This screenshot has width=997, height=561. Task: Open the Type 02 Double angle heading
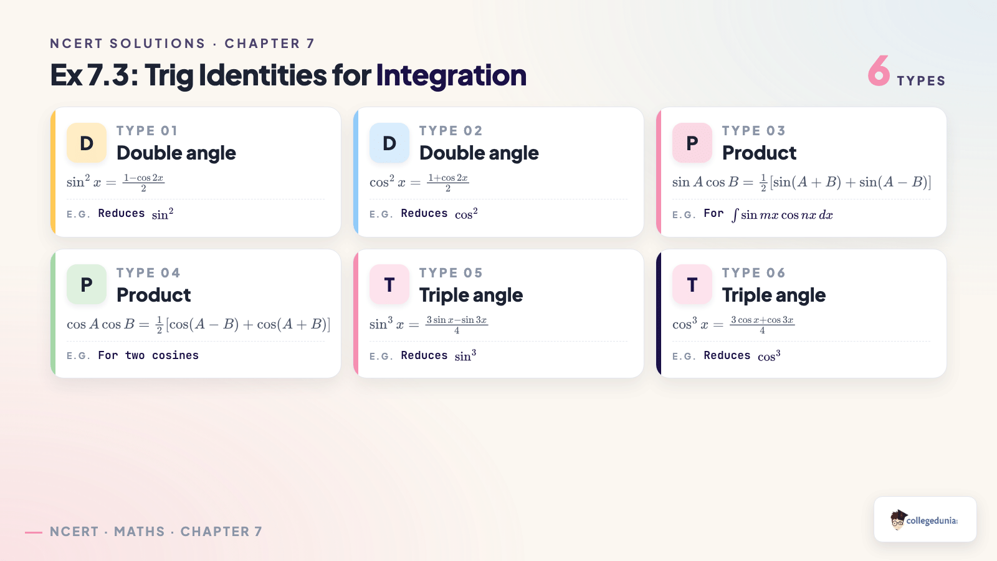479,153
